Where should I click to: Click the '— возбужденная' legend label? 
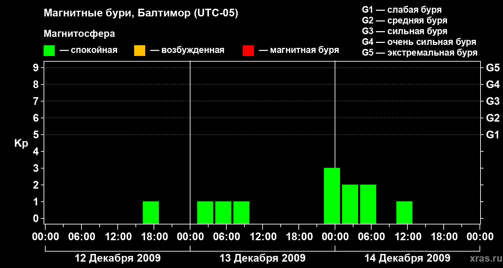point(187,51)
